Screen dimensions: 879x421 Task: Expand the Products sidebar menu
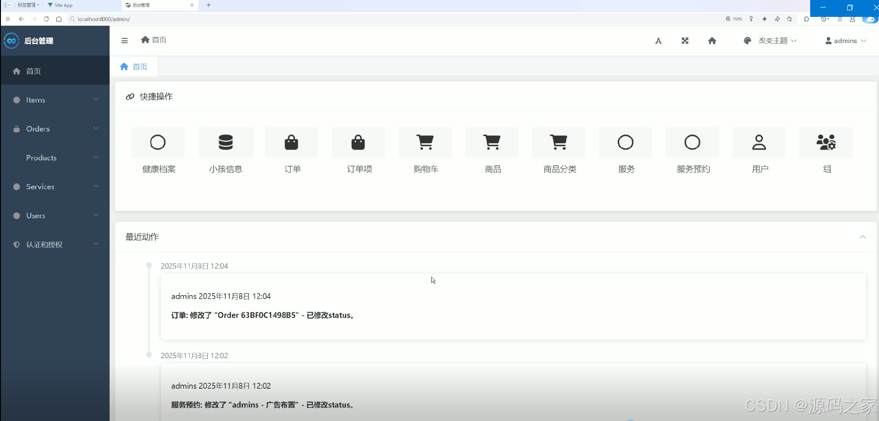pyautogui.click(x=55, y=158)
